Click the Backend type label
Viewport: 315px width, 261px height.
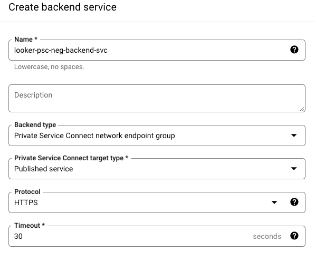35,124
